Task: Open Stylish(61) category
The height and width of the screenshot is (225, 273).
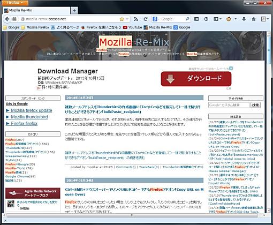Action: click(13, 160)
